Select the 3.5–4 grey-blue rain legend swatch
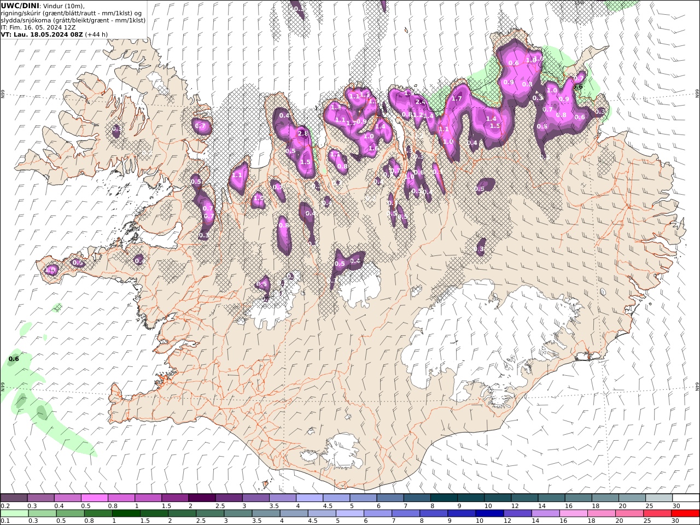The image size is (700, 525). (x=266, y=513)
